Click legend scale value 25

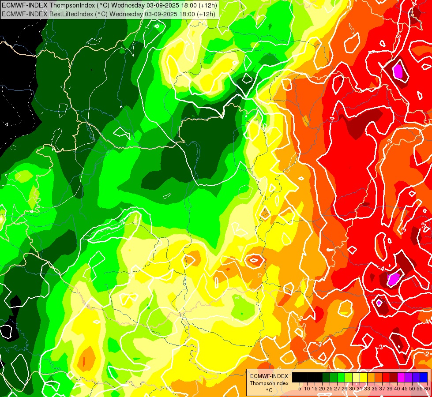(330, 389)
